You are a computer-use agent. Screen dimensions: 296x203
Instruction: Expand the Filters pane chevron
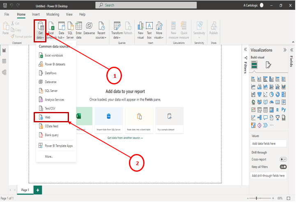(246, 49)
